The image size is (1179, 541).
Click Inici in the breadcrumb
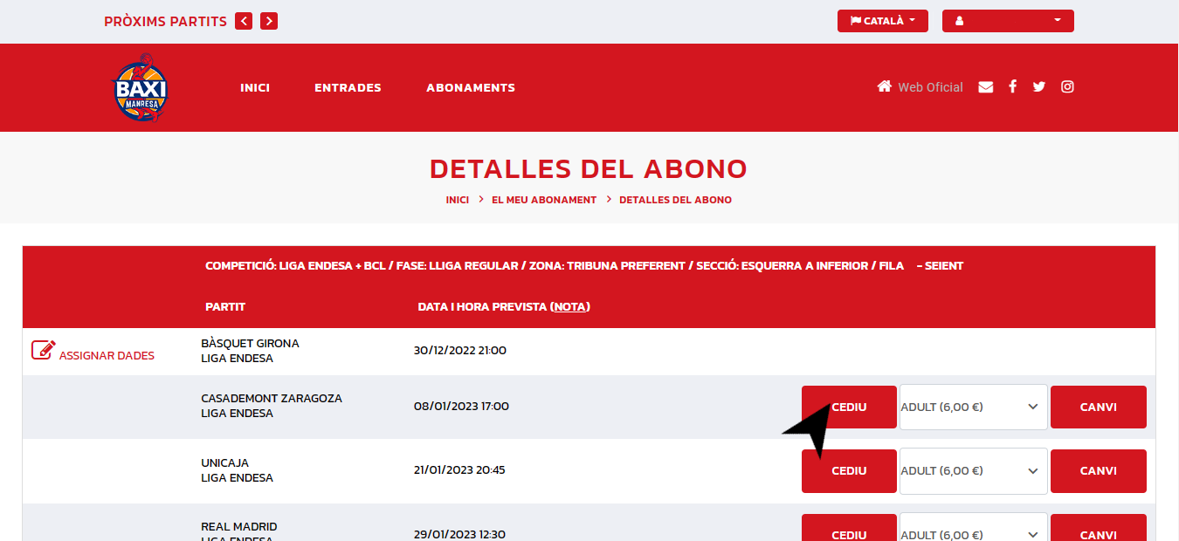point(458,200)
